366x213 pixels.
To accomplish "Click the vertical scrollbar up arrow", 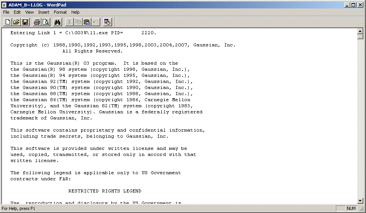I will [360, 31].
